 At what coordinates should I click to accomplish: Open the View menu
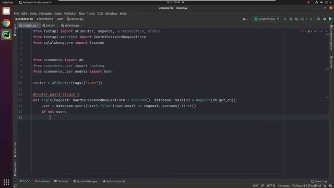[x=33, y=14]
